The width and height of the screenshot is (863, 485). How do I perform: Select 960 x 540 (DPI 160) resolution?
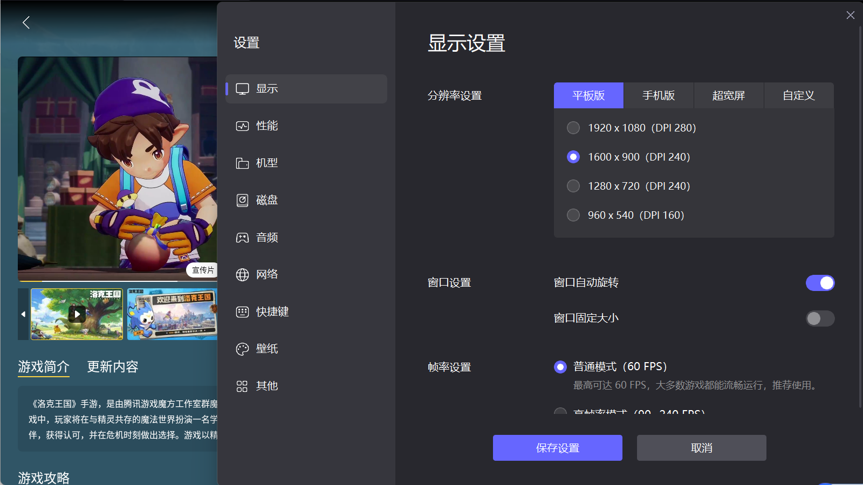point(573,215)
